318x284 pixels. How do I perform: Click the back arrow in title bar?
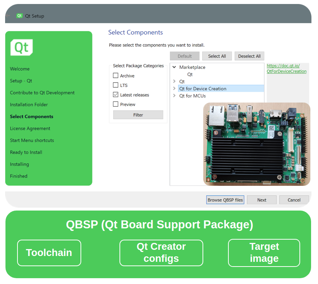8,16
